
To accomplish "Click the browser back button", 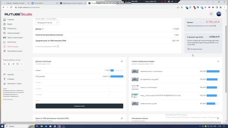I will point(4,7).
